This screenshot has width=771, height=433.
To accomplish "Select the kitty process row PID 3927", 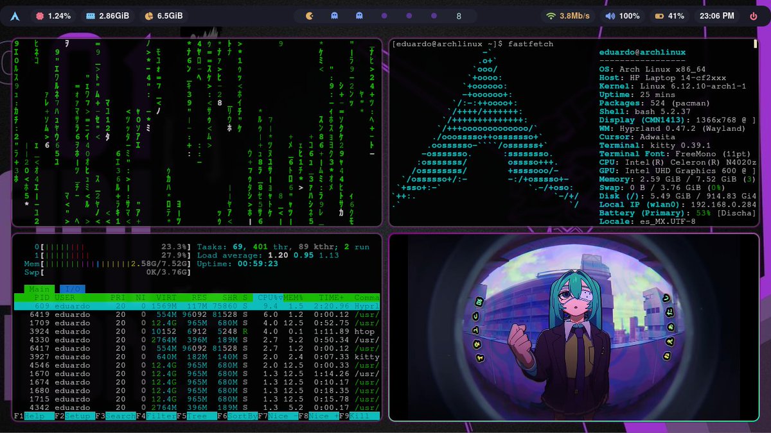I will click(197, 357).
